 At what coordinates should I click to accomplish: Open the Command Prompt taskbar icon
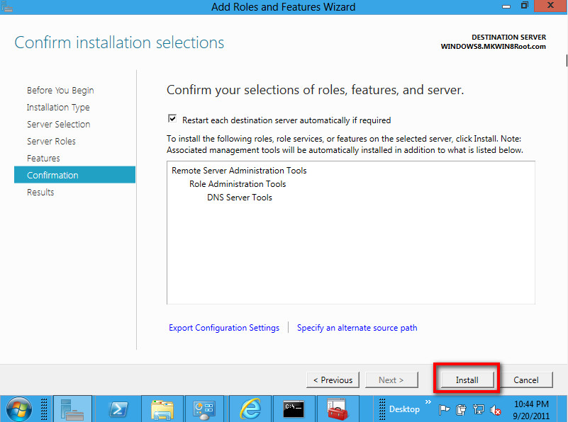pyautogui.click(x=294, y=409)
